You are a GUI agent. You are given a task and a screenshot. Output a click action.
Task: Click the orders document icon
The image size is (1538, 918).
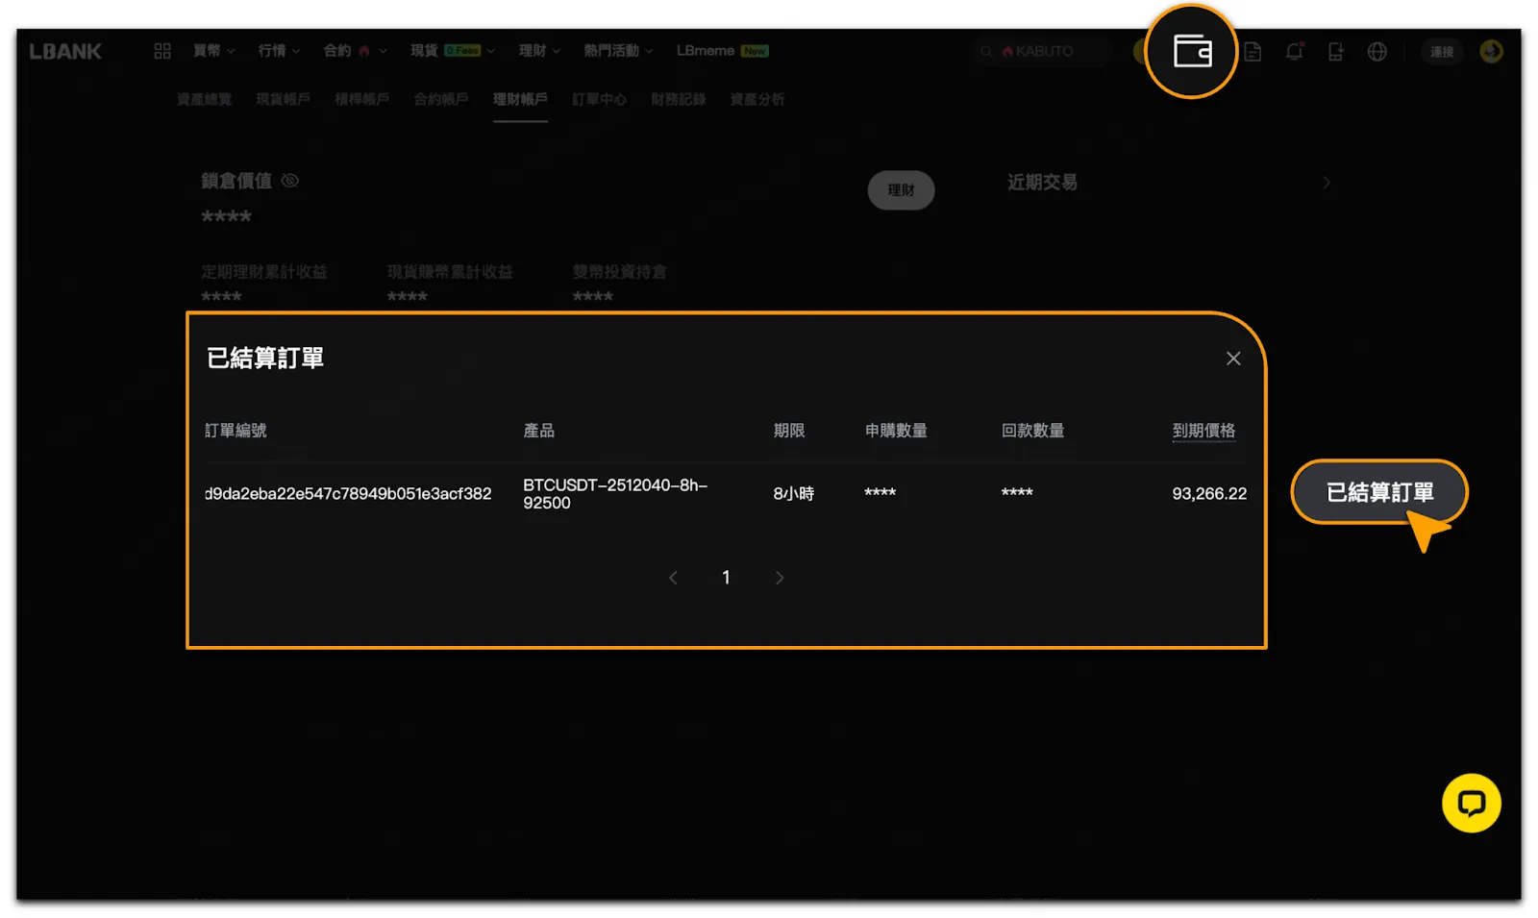pos(1253,52)
